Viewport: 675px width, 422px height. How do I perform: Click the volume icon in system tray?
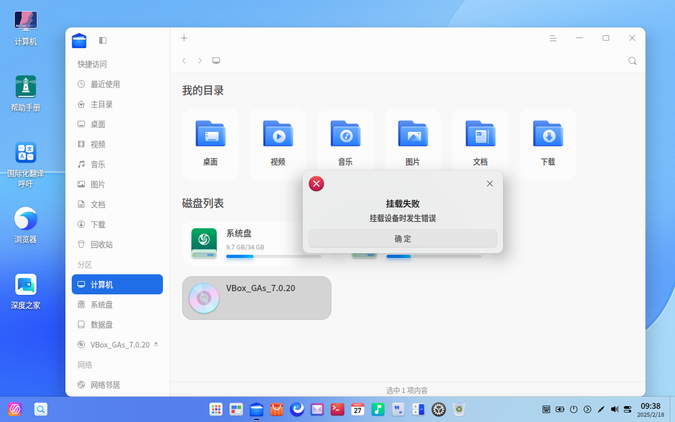(614, 409)
